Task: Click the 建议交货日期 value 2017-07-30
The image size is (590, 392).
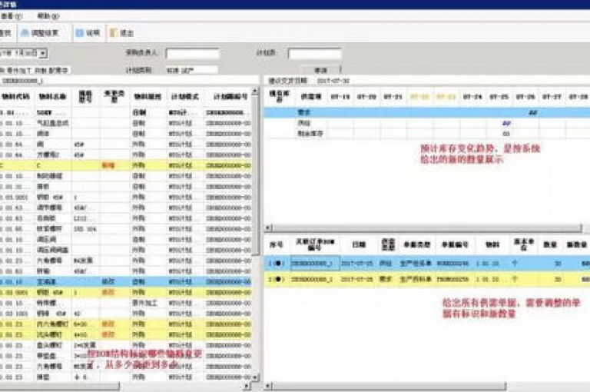Action: (x=333, y=81)
